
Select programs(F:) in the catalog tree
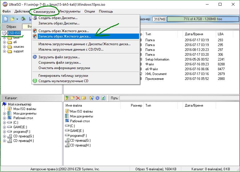point(22,132)
